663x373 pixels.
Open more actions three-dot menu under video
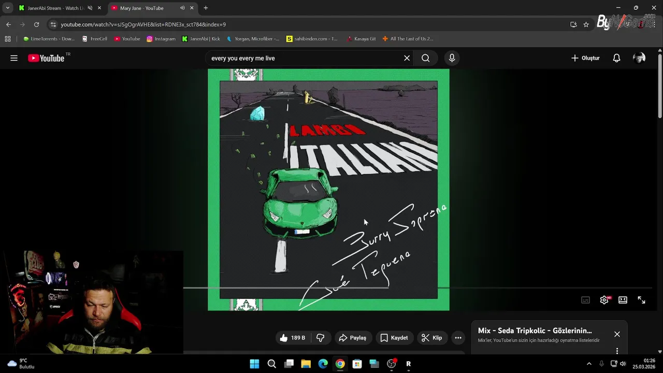coord(458,338)
